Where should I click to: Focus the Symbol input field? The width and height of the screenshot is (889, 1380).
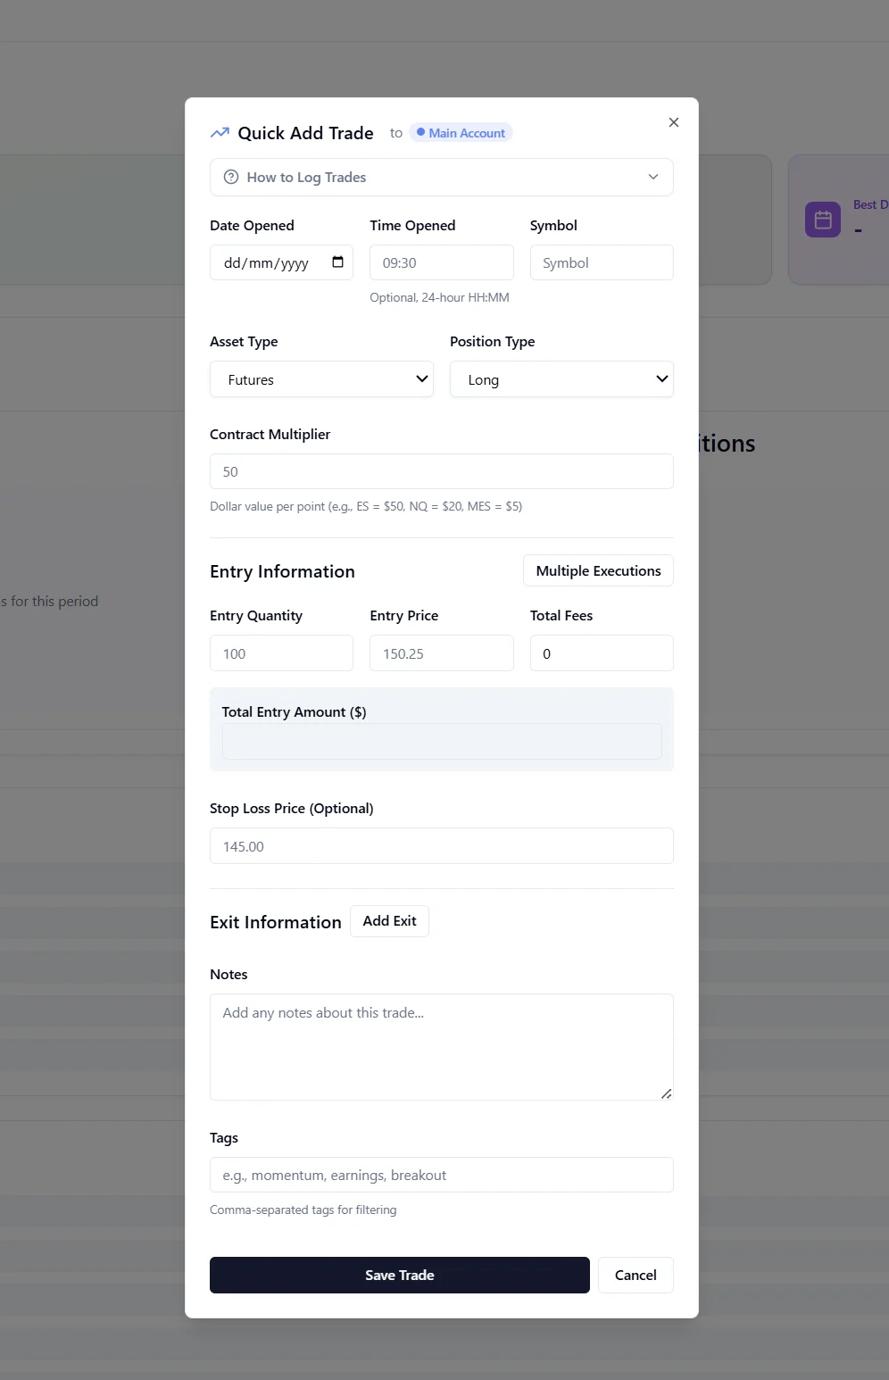click(x=602, y=262)
